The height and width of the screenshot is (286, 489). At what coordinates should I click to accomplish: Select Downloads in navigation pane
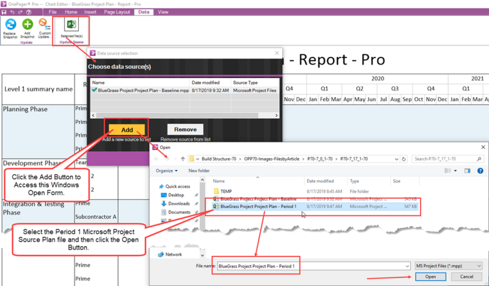(x=179, y=204)
